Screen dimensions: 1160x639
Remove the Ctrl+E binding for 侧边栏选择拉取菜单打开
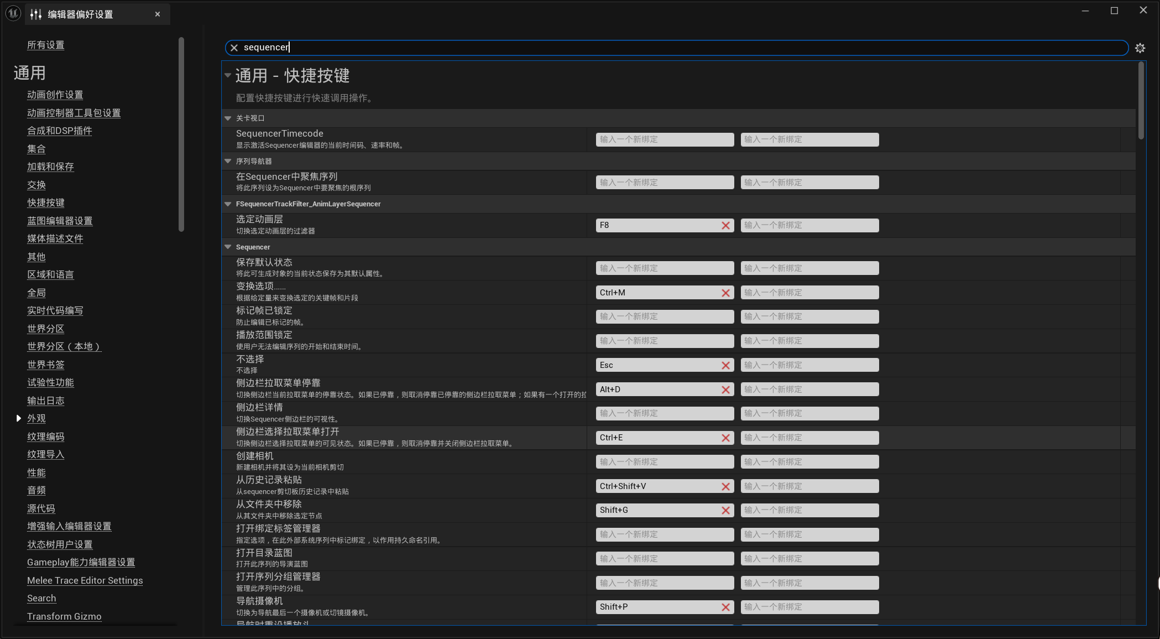725,438
